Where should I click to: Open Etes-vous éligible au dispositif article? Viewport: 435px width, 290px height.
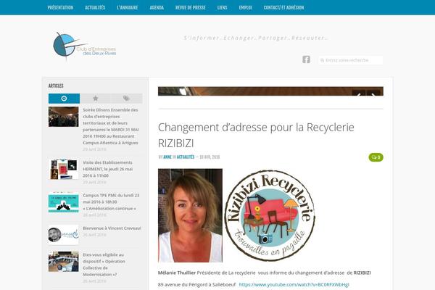click(104, 265)
